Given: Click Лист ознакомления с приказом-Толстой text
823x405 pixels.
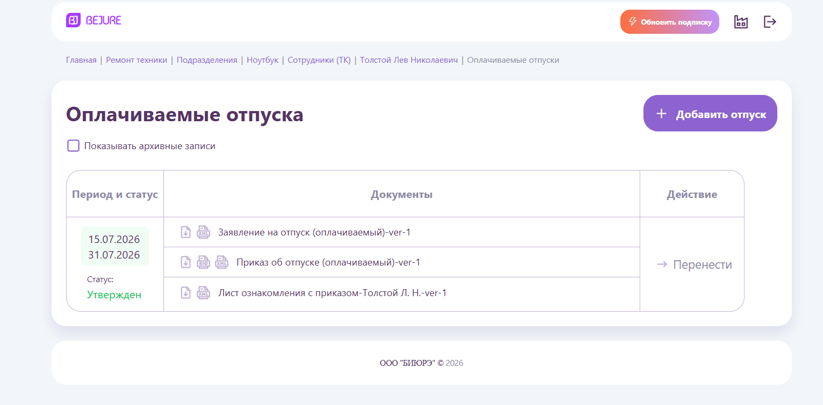Looking at the screenshot, I should pos(332,293).
